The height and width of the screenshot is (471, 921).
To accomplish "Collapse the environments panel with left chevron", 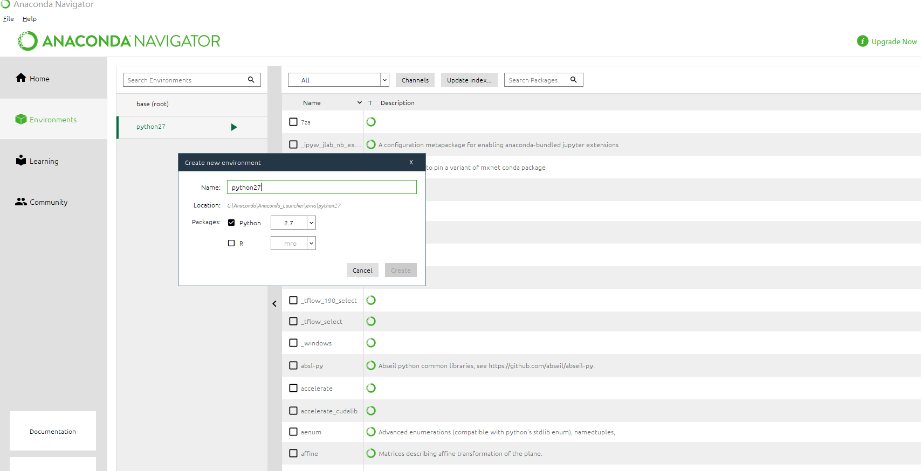I will click(274, 304).
